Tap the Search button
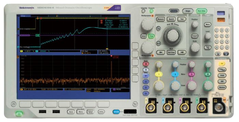 pyautogui.click(x=171, y=19)
